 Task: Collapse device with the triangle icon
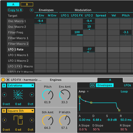8,80
